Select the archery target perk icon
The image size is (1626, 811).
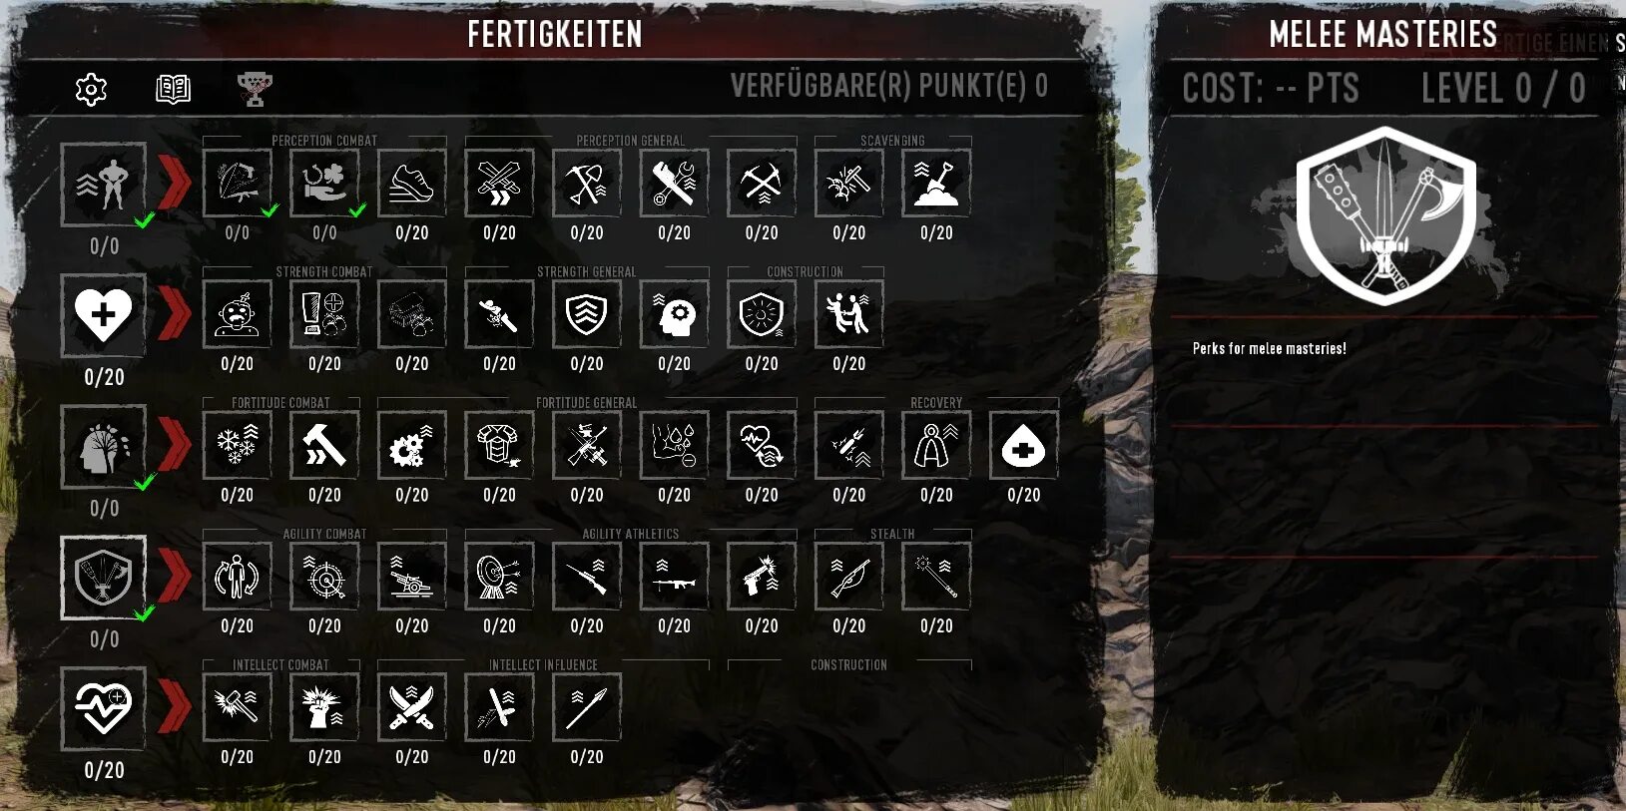499,577
